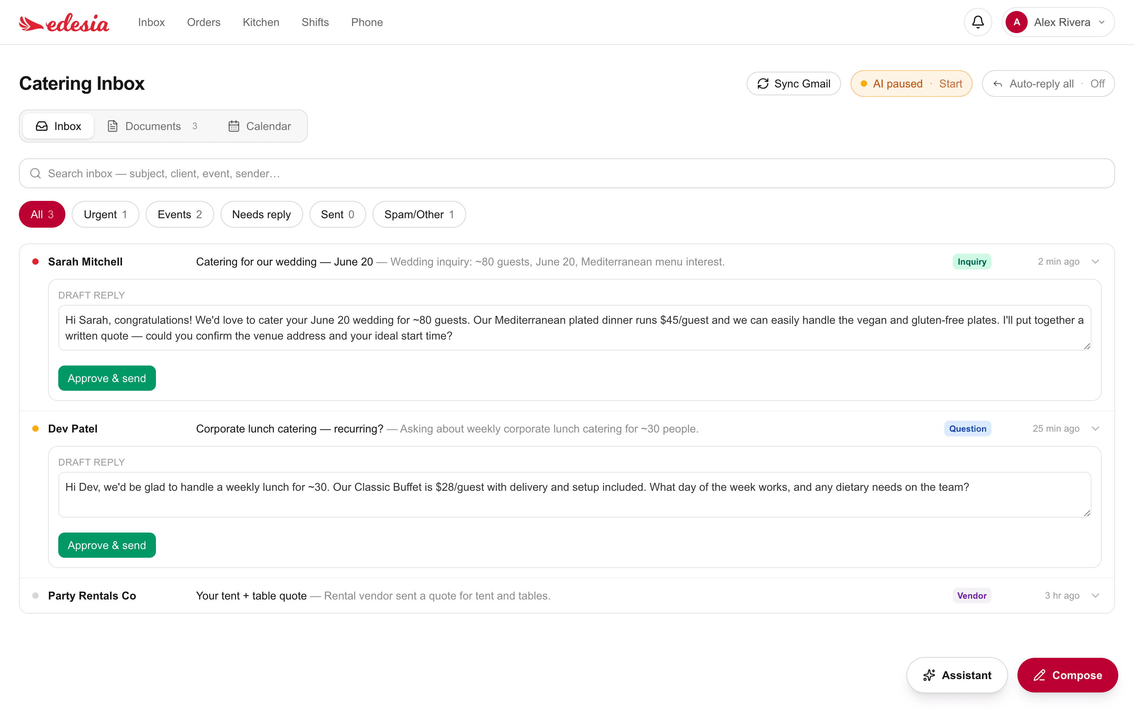Image resolution: width=1134 pixels, height=709 pixels.
Task: Click the Question tag on Dev's email
Action: 967,429
